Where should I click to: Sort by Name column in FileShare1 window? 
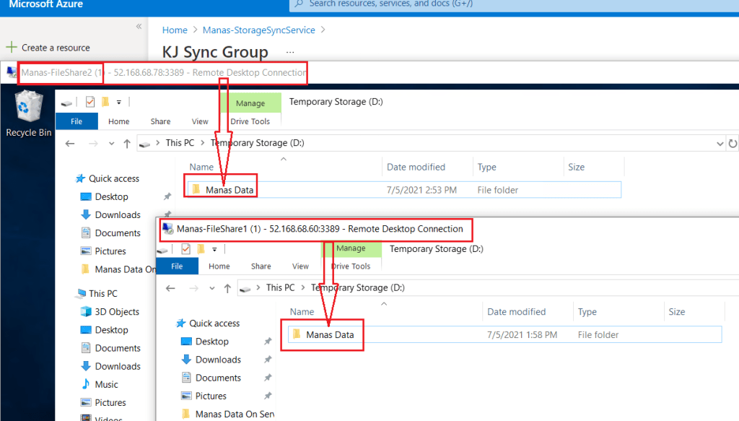point(302,312)
